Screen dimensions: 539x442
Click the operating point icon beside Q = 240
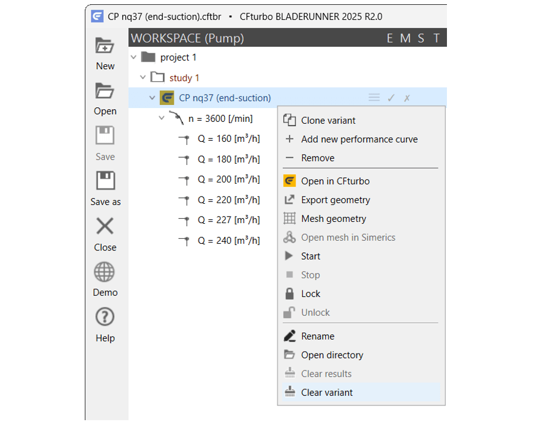pos(184,240)
